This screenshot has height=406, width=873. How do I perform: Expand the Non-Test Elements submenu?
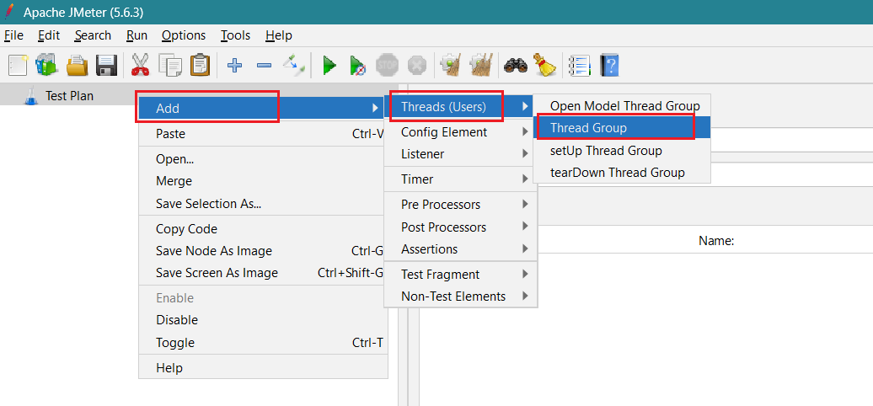[x=460, y=296]
